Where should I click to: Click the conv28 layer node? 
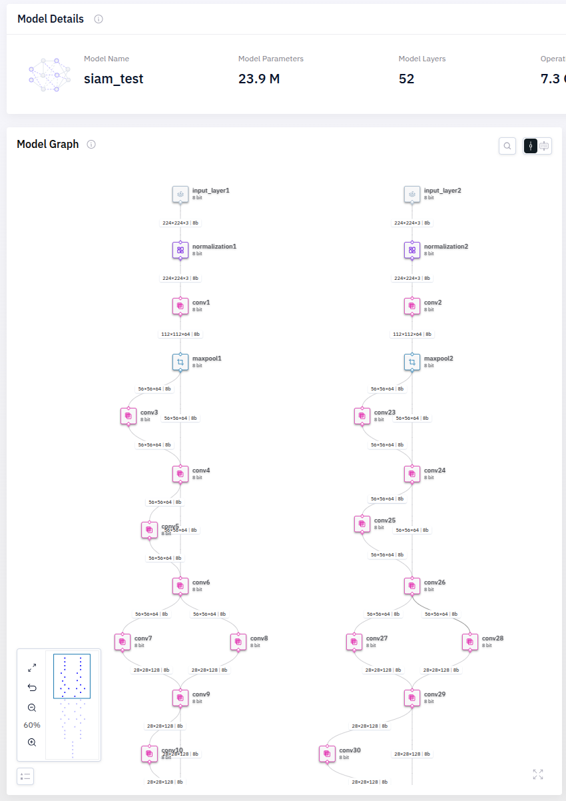click(470, 642)
